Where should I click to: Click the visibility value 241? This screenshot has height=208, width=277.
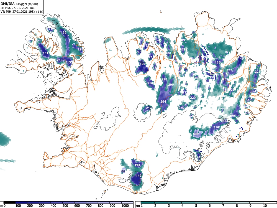[x=255, y=91]
